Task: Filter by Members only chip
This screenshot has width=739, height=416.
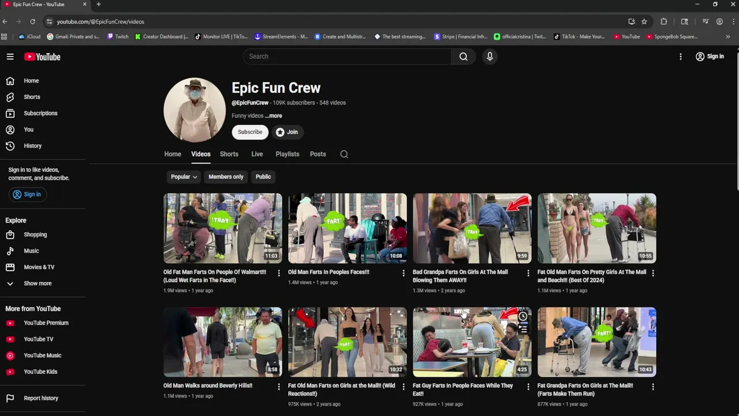Action: tap(226, 177)
